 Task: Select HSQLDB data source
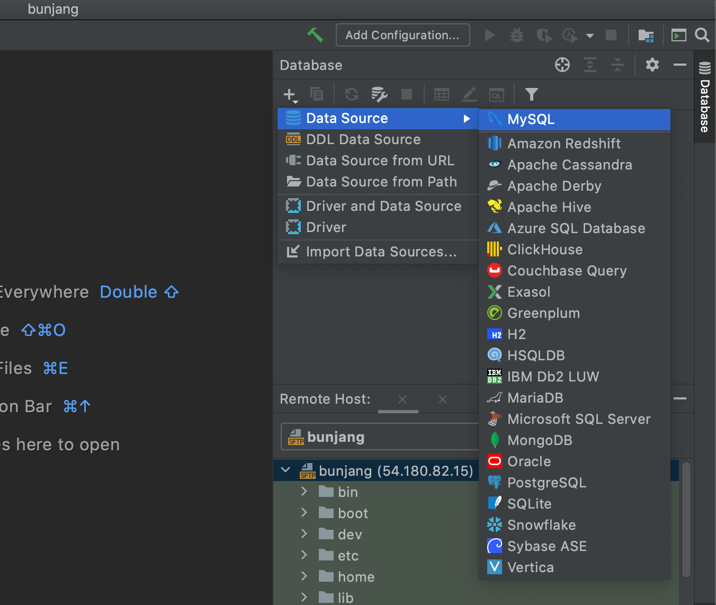pos(575,355)
